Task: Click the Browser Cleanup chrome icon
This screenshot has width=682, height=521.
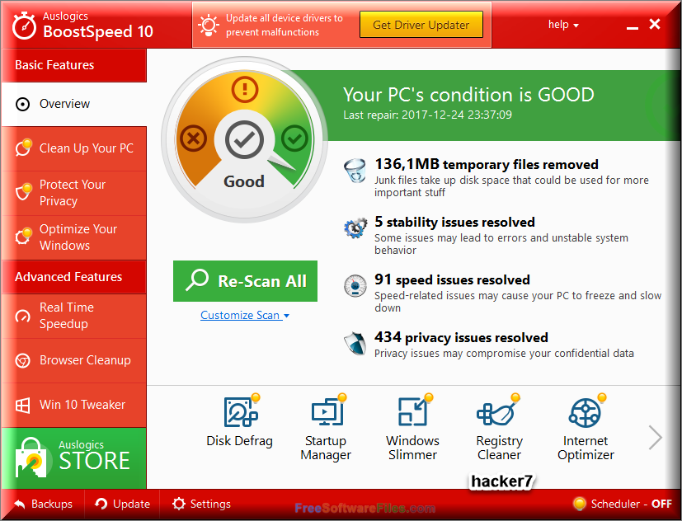Action: click(x=22, y=360)
